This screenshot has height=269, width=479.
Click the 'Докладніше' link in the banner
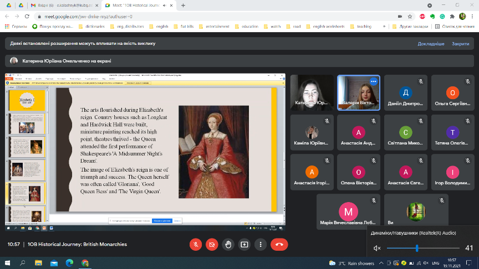coord(431,43)
